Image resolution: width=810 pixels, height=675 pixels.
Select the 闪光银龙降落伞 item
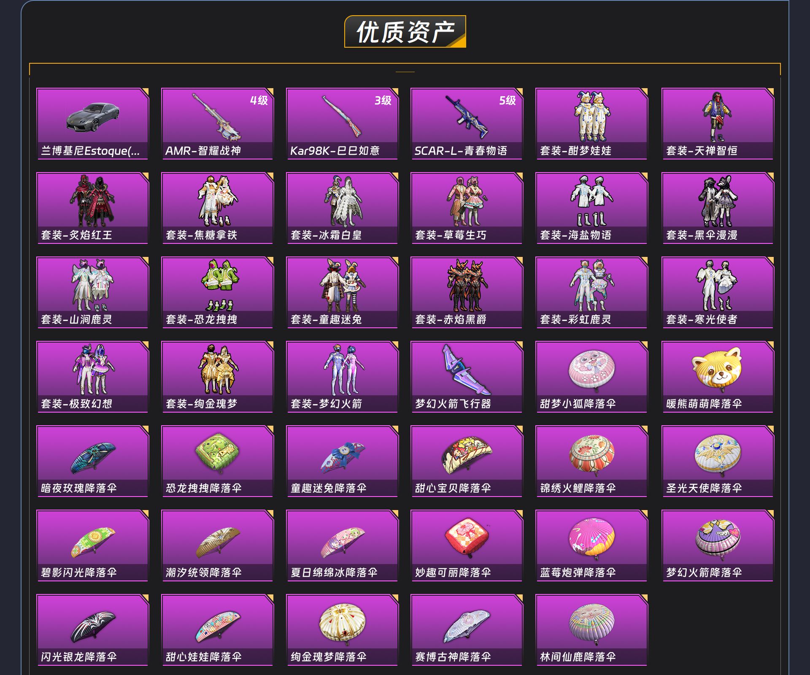pyautogui.click(x=93, y=630)
